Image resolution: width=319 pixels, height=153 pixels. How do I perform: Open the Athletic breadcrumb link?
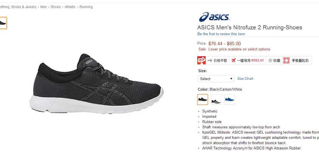(70, 7)
